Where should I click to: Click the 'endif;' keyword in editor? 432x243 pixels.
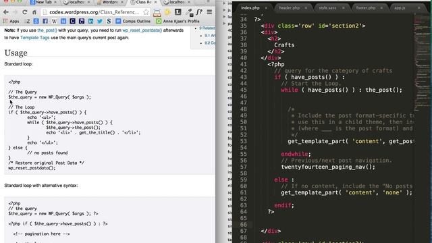pyautogui.click(x=284, y=205)
